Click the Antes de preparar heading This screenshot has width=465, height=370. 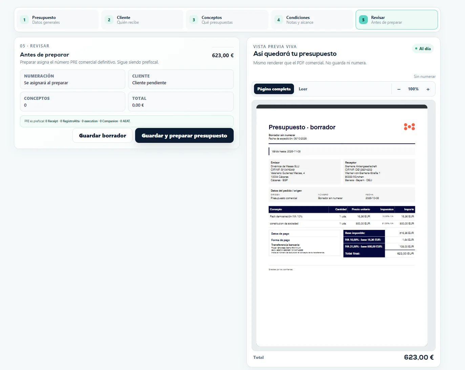tap(44, 55)
